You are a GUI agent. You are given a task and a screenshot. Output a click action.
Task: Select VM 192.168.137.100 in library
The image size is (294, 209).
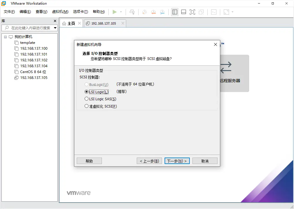coord(34,49)
